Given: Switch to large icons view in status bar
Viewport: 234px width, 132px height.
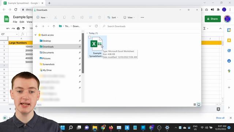Looking at the screenshot, I should (x=199, y=104).
